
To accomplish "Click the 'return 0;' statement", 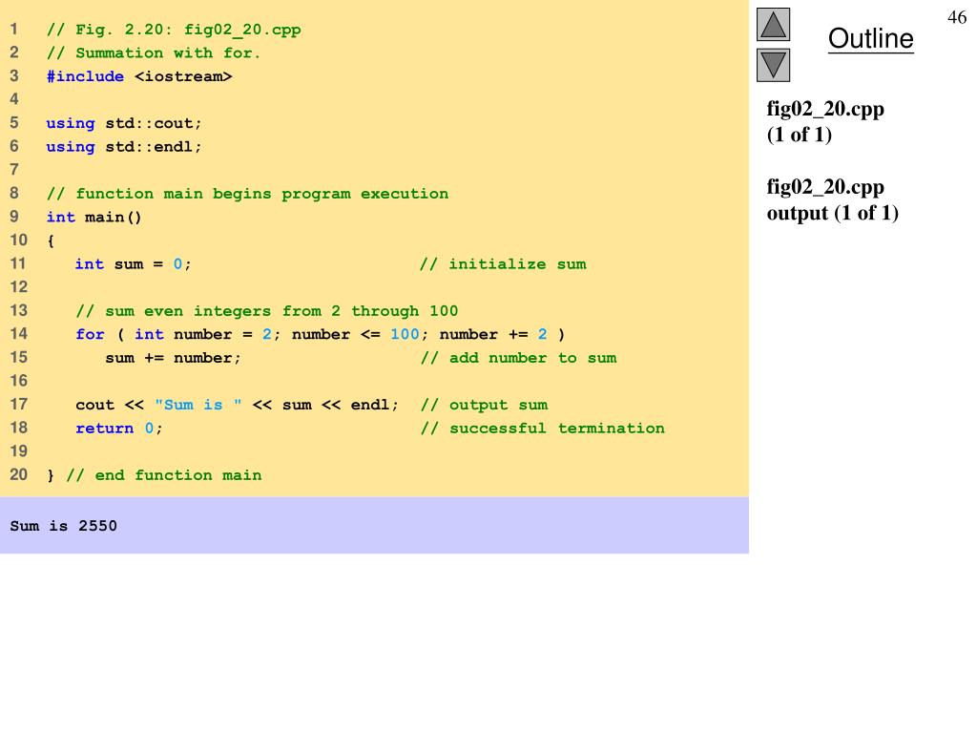I will click(x=119, y=429).
